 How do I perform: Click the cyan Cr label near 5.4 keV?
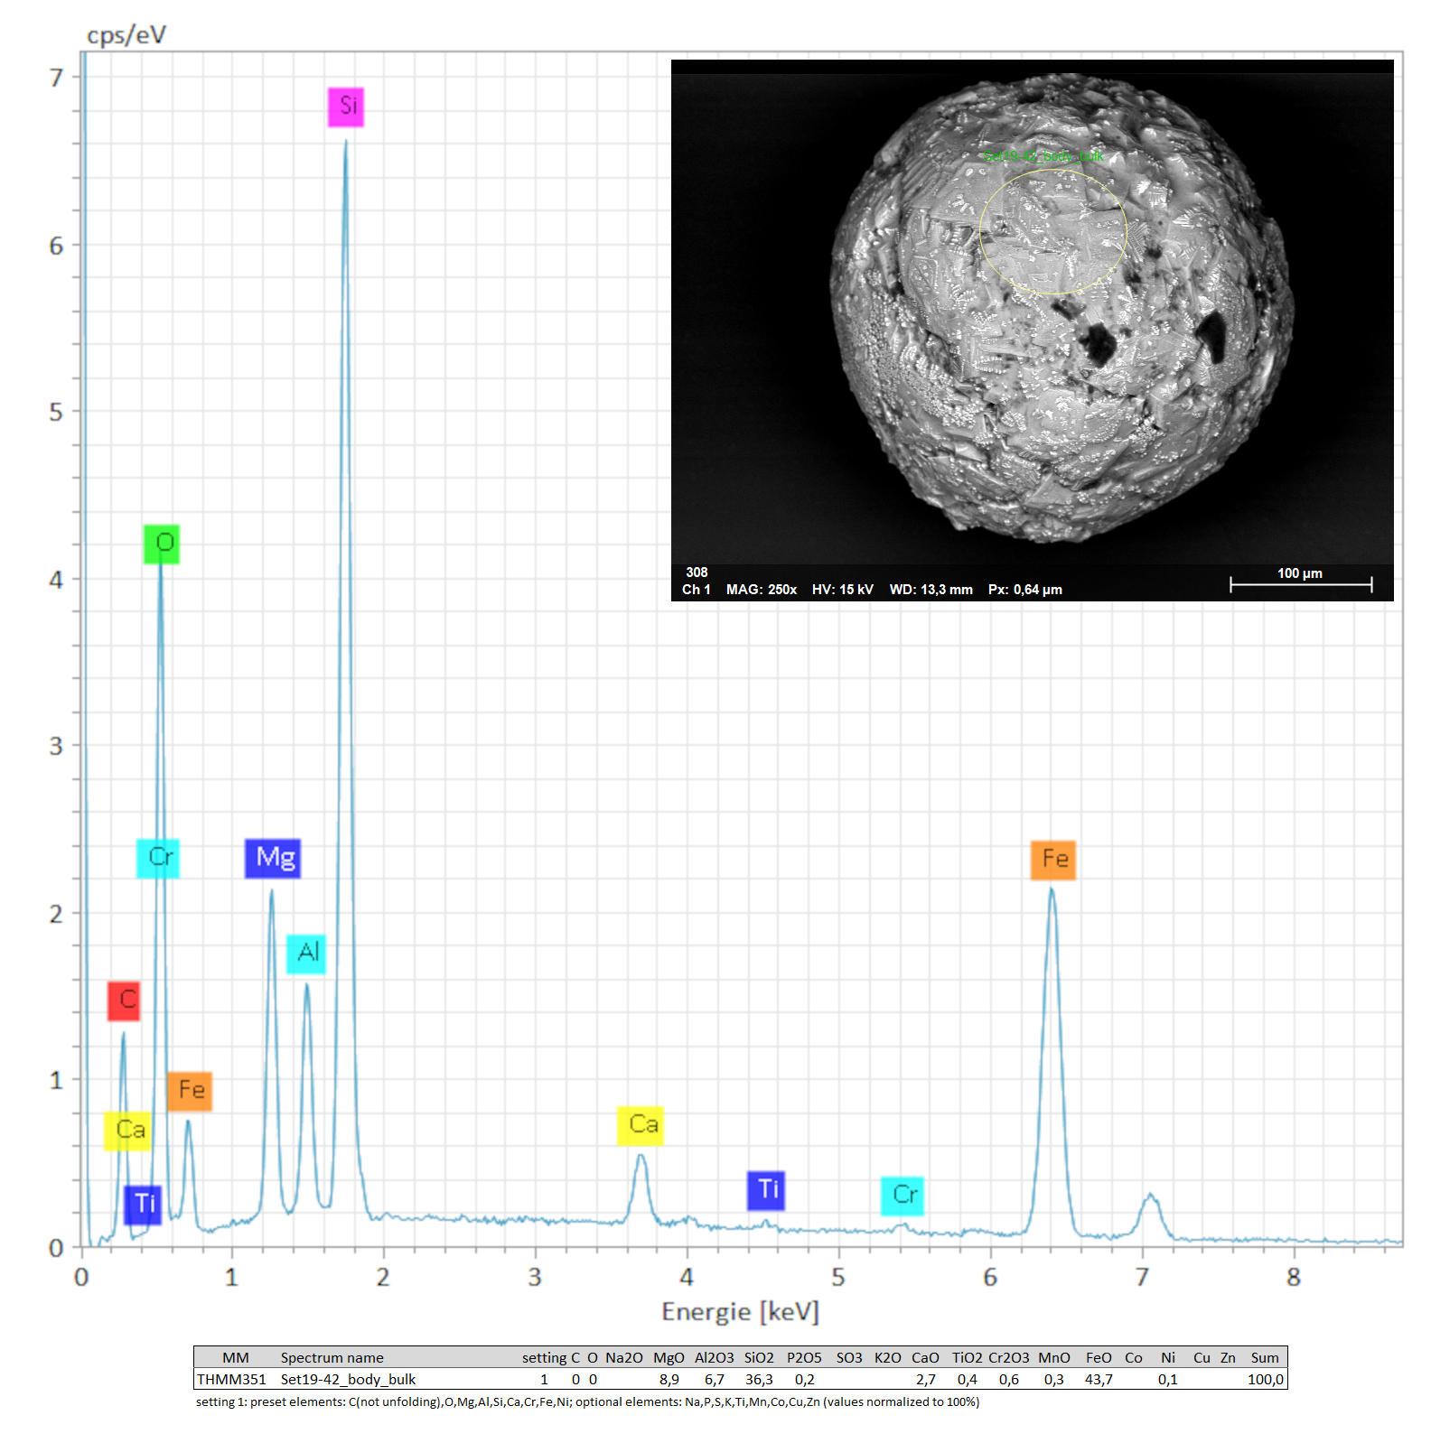903,1196
